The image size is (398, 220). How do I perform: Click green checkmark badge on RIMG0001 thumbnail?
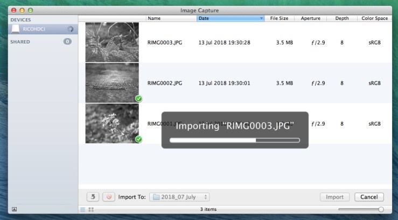138,140
